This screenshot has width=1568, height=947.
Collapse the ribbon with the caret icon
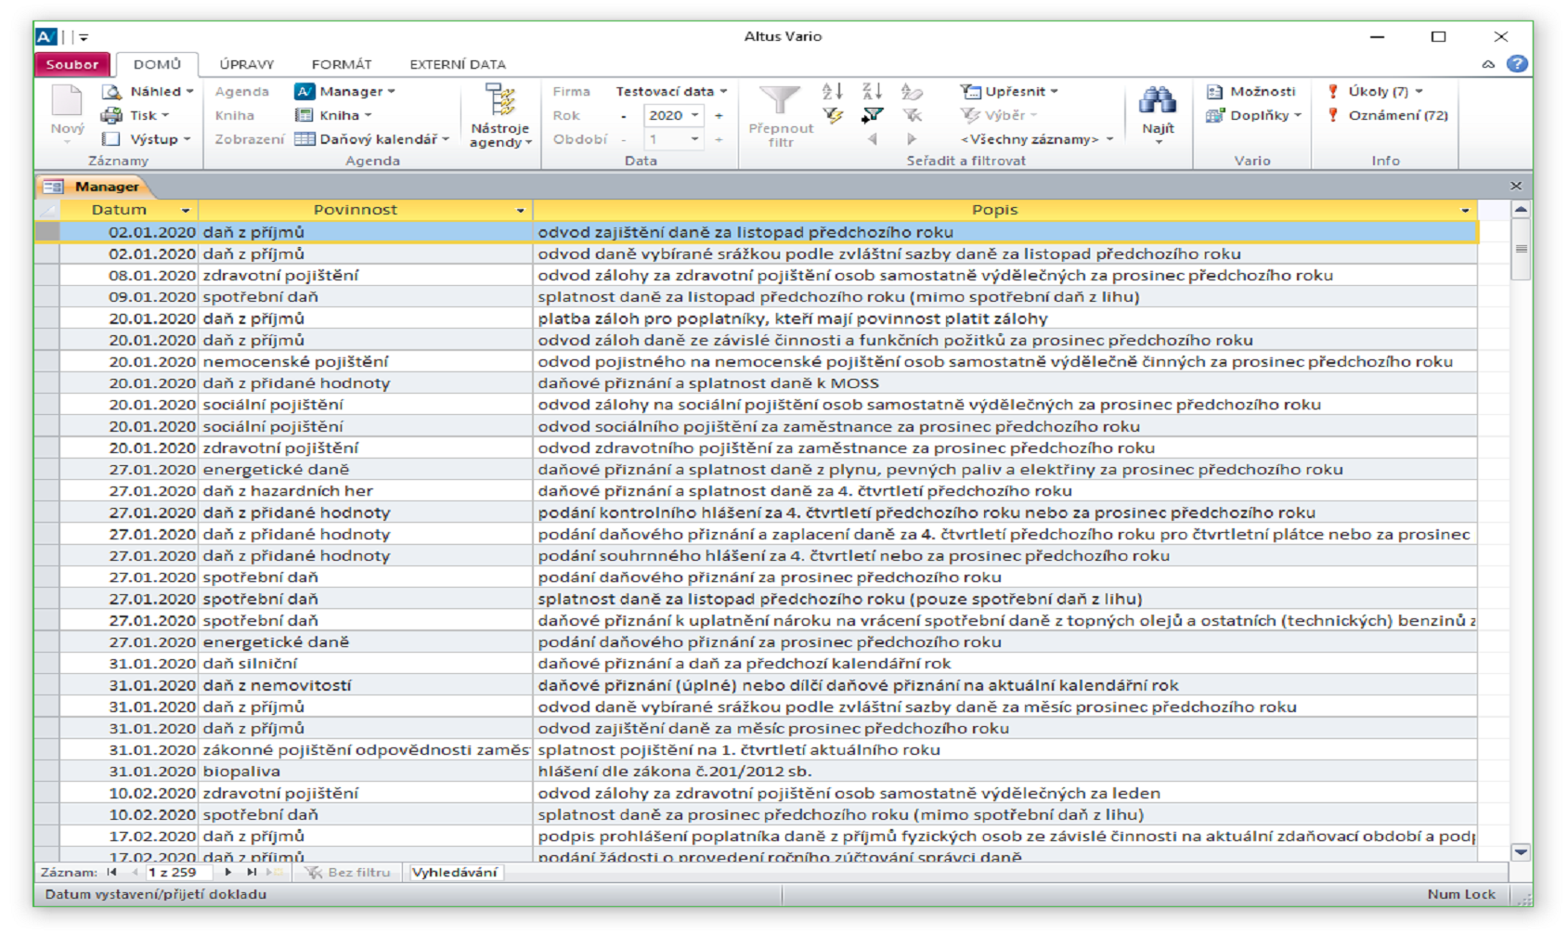tap(1488, 64)
